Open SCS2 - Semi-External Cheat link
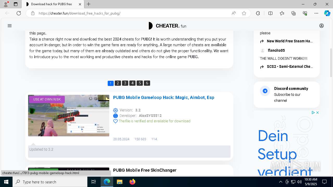 point(290,66)
